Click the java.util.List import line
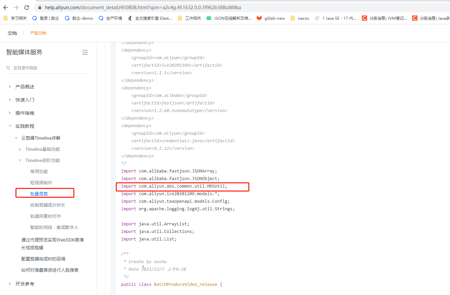The image size is (450, 295). click(x=149, y=239)
